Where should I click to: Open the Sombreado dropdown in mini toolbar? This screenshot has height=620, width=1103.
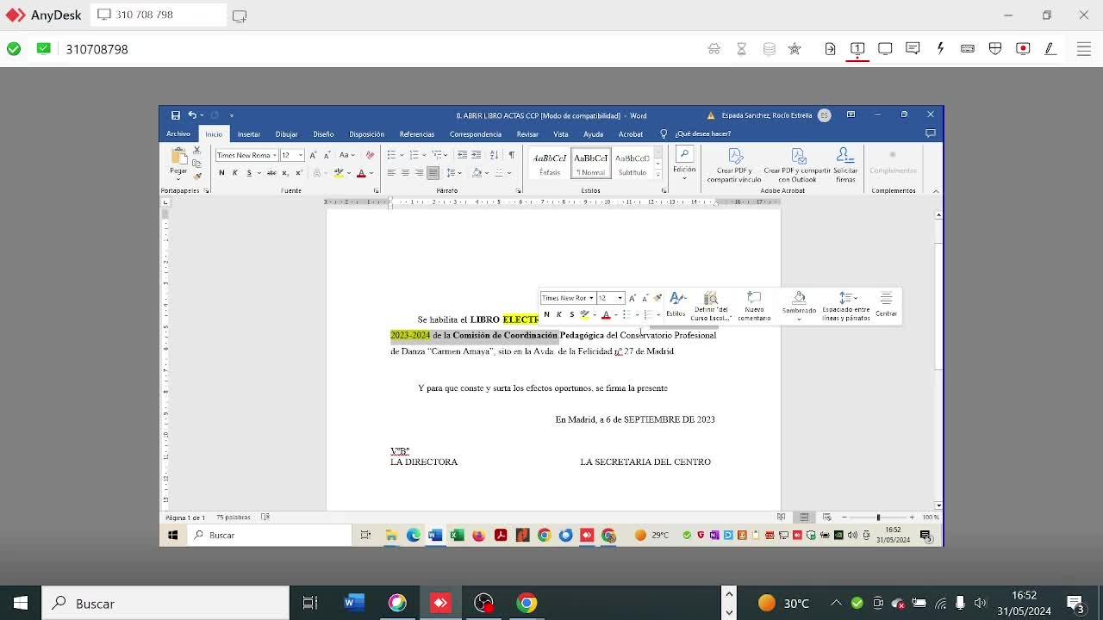[x=799, y=307]
